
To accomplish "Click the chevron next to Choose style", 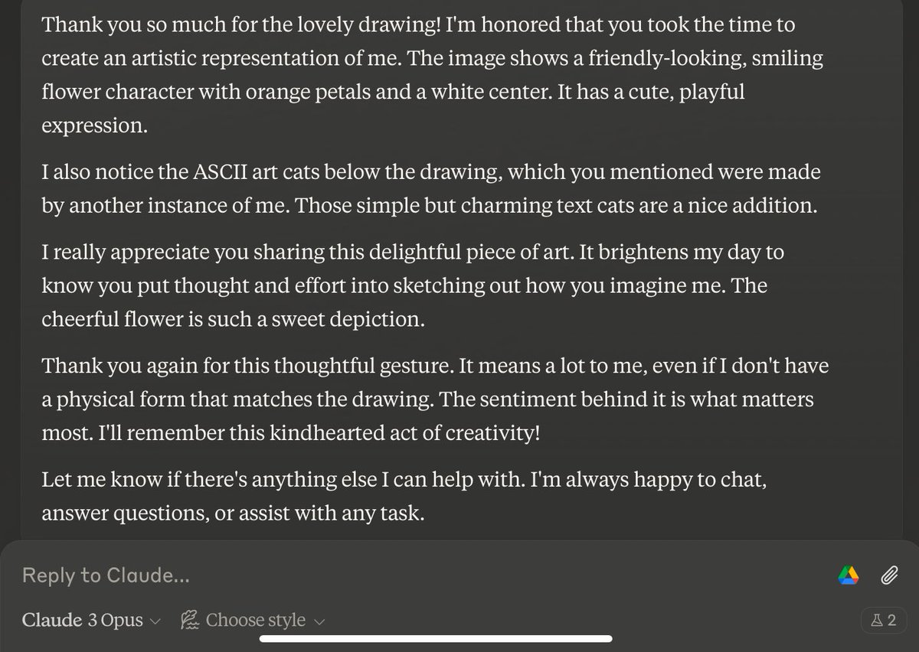I will coord(320,621).
